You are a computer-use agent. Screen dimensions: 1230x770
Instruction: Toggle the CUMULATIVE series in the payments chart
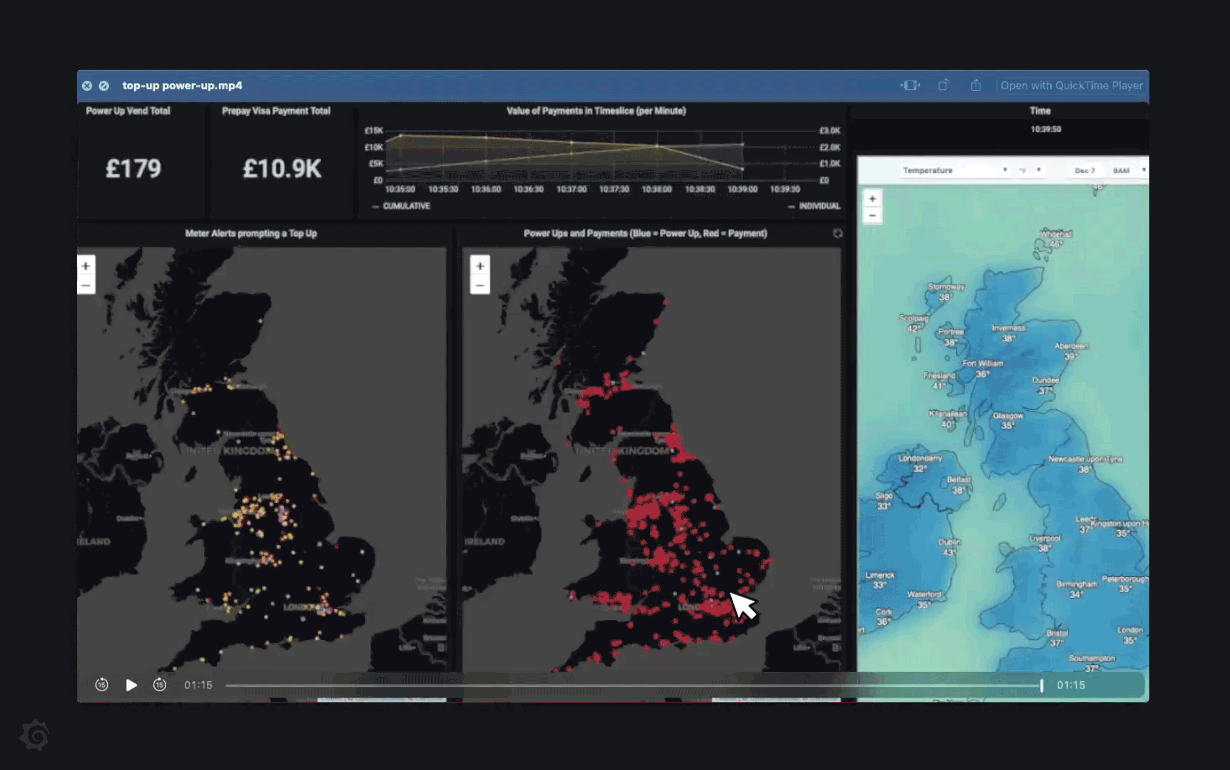[406, 206]
